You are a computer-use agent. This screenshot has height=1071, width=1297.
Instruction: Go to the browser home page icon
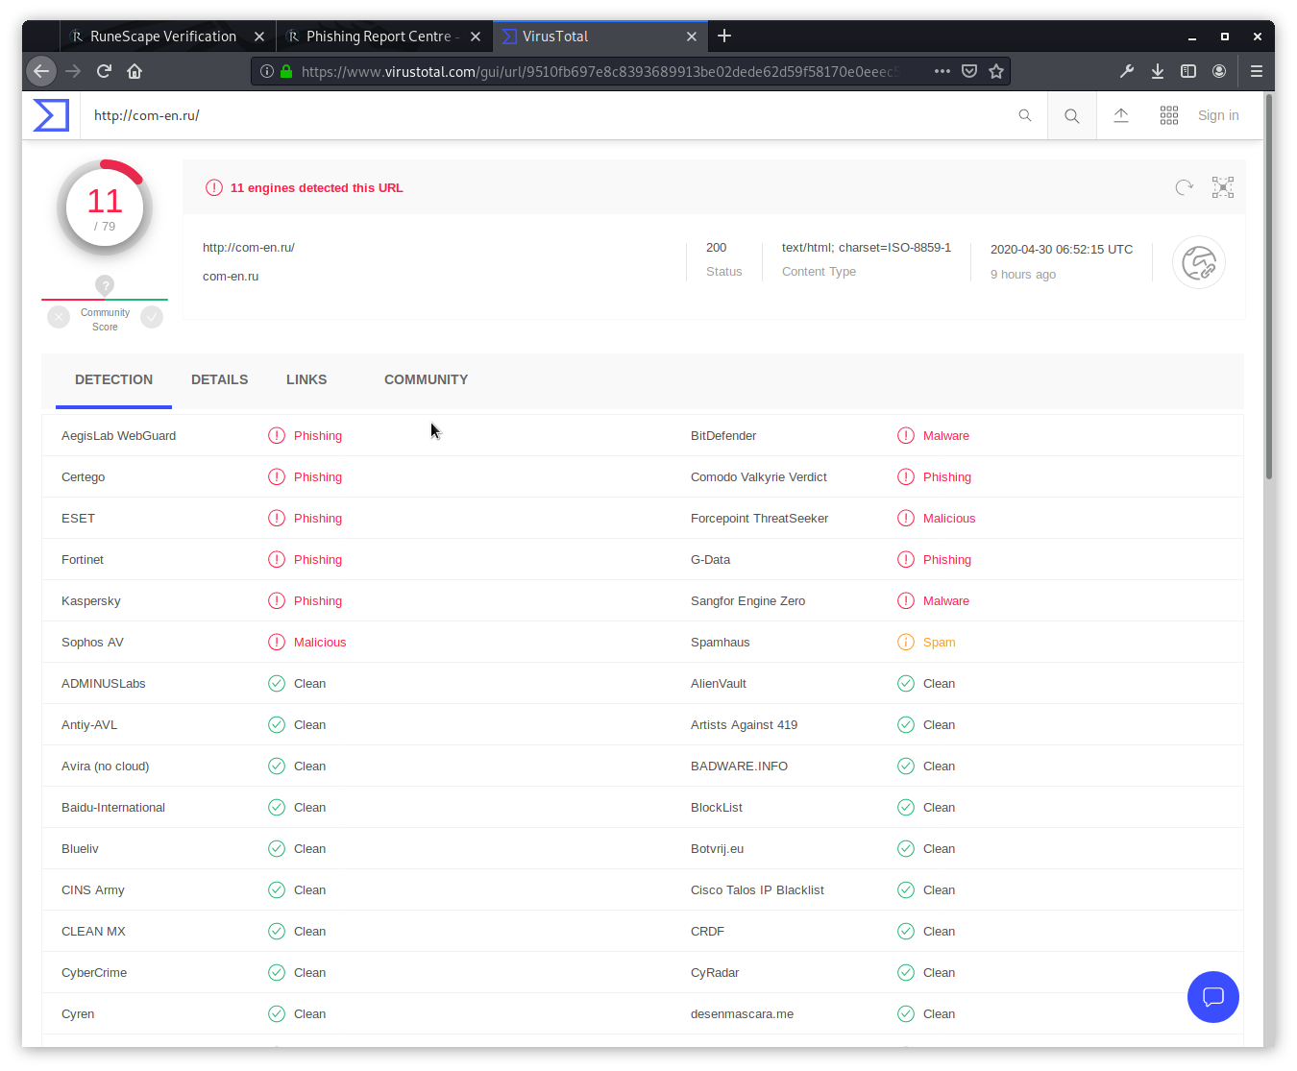135,71
